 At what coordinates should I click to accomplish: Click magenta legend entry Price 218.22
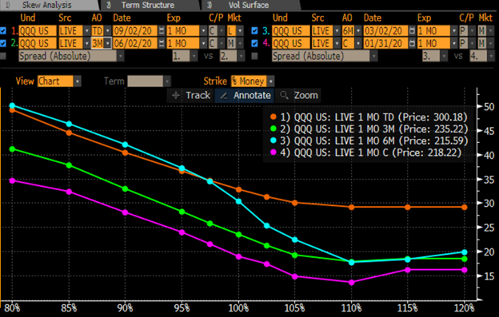[365, 153]
